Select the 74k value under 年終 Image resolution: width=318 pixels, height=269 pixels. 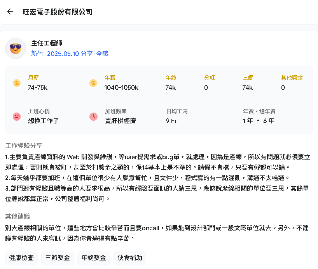point(171,87)
